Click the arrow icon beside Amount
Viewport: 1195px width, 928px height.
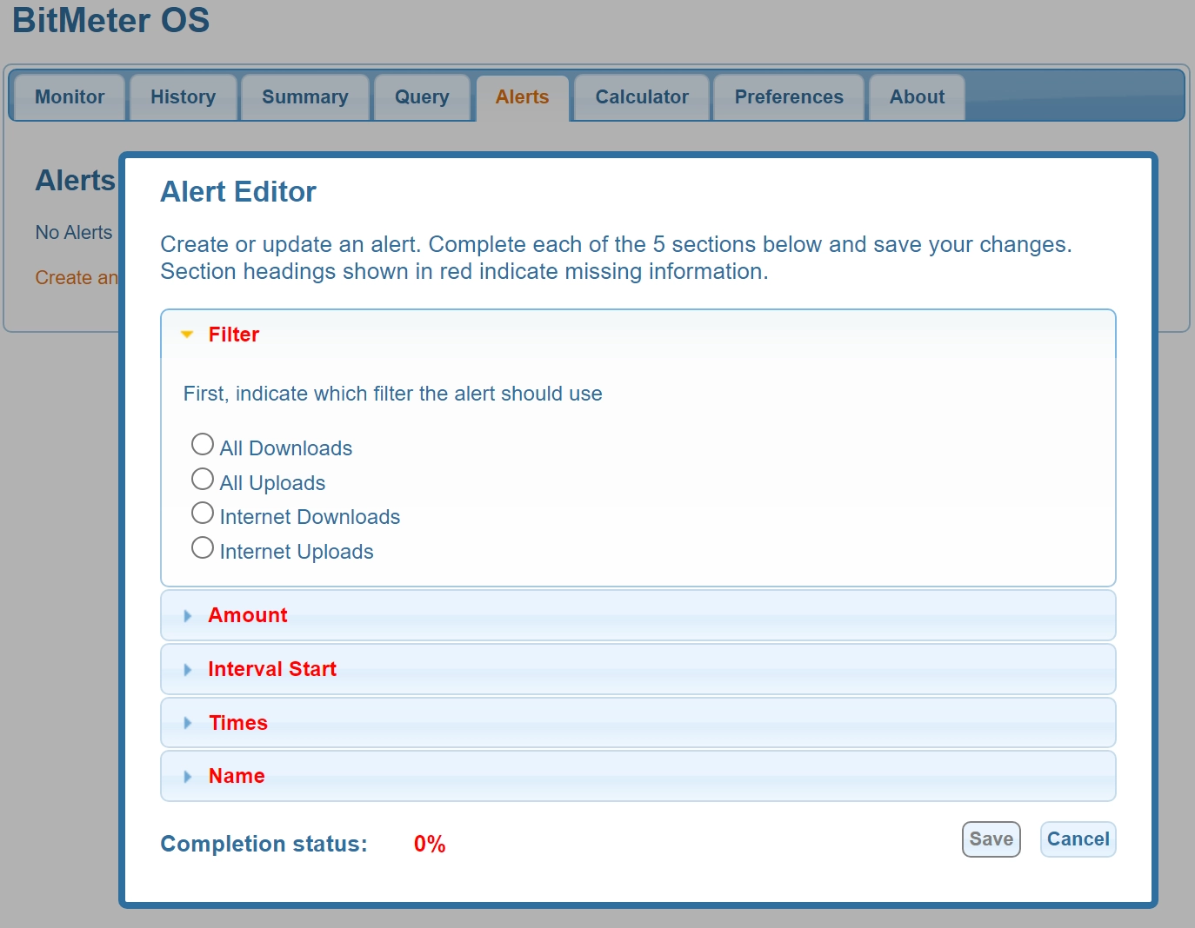click(187, 616)
